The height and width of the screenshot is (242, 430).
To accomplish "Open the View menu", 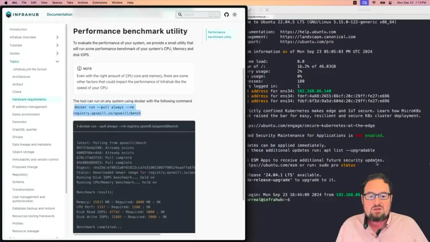I will click(x=44, y=3).
